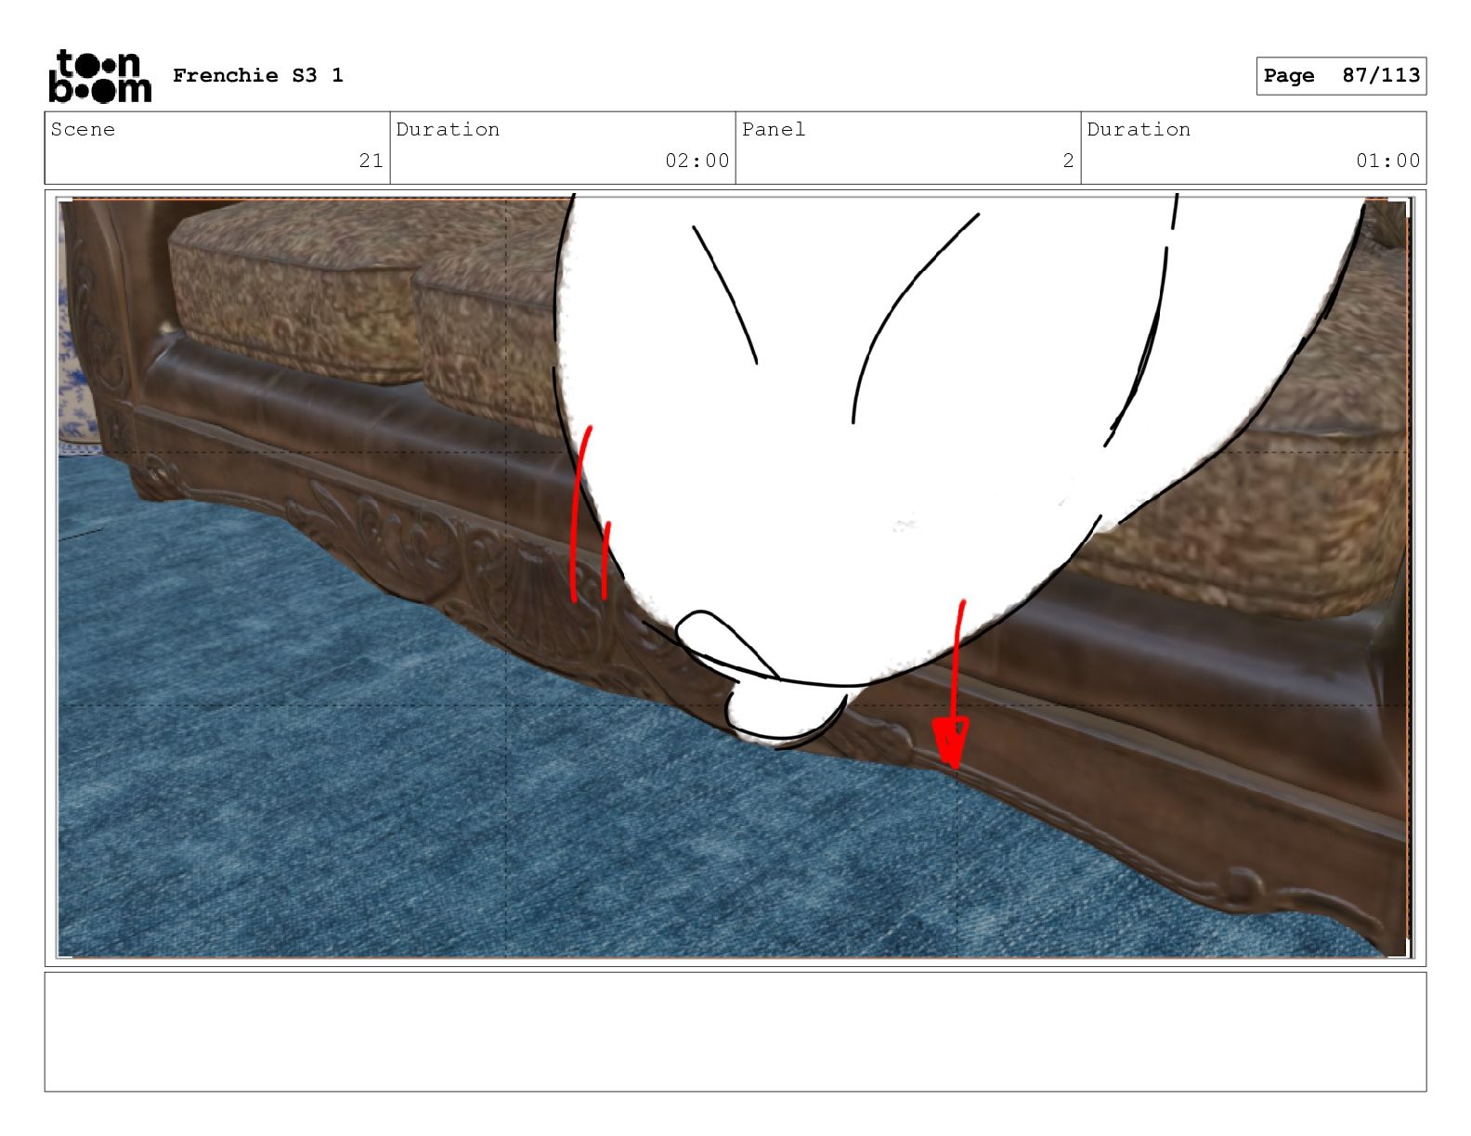Click the 'Scene' header label

click(x=83, y=129)
